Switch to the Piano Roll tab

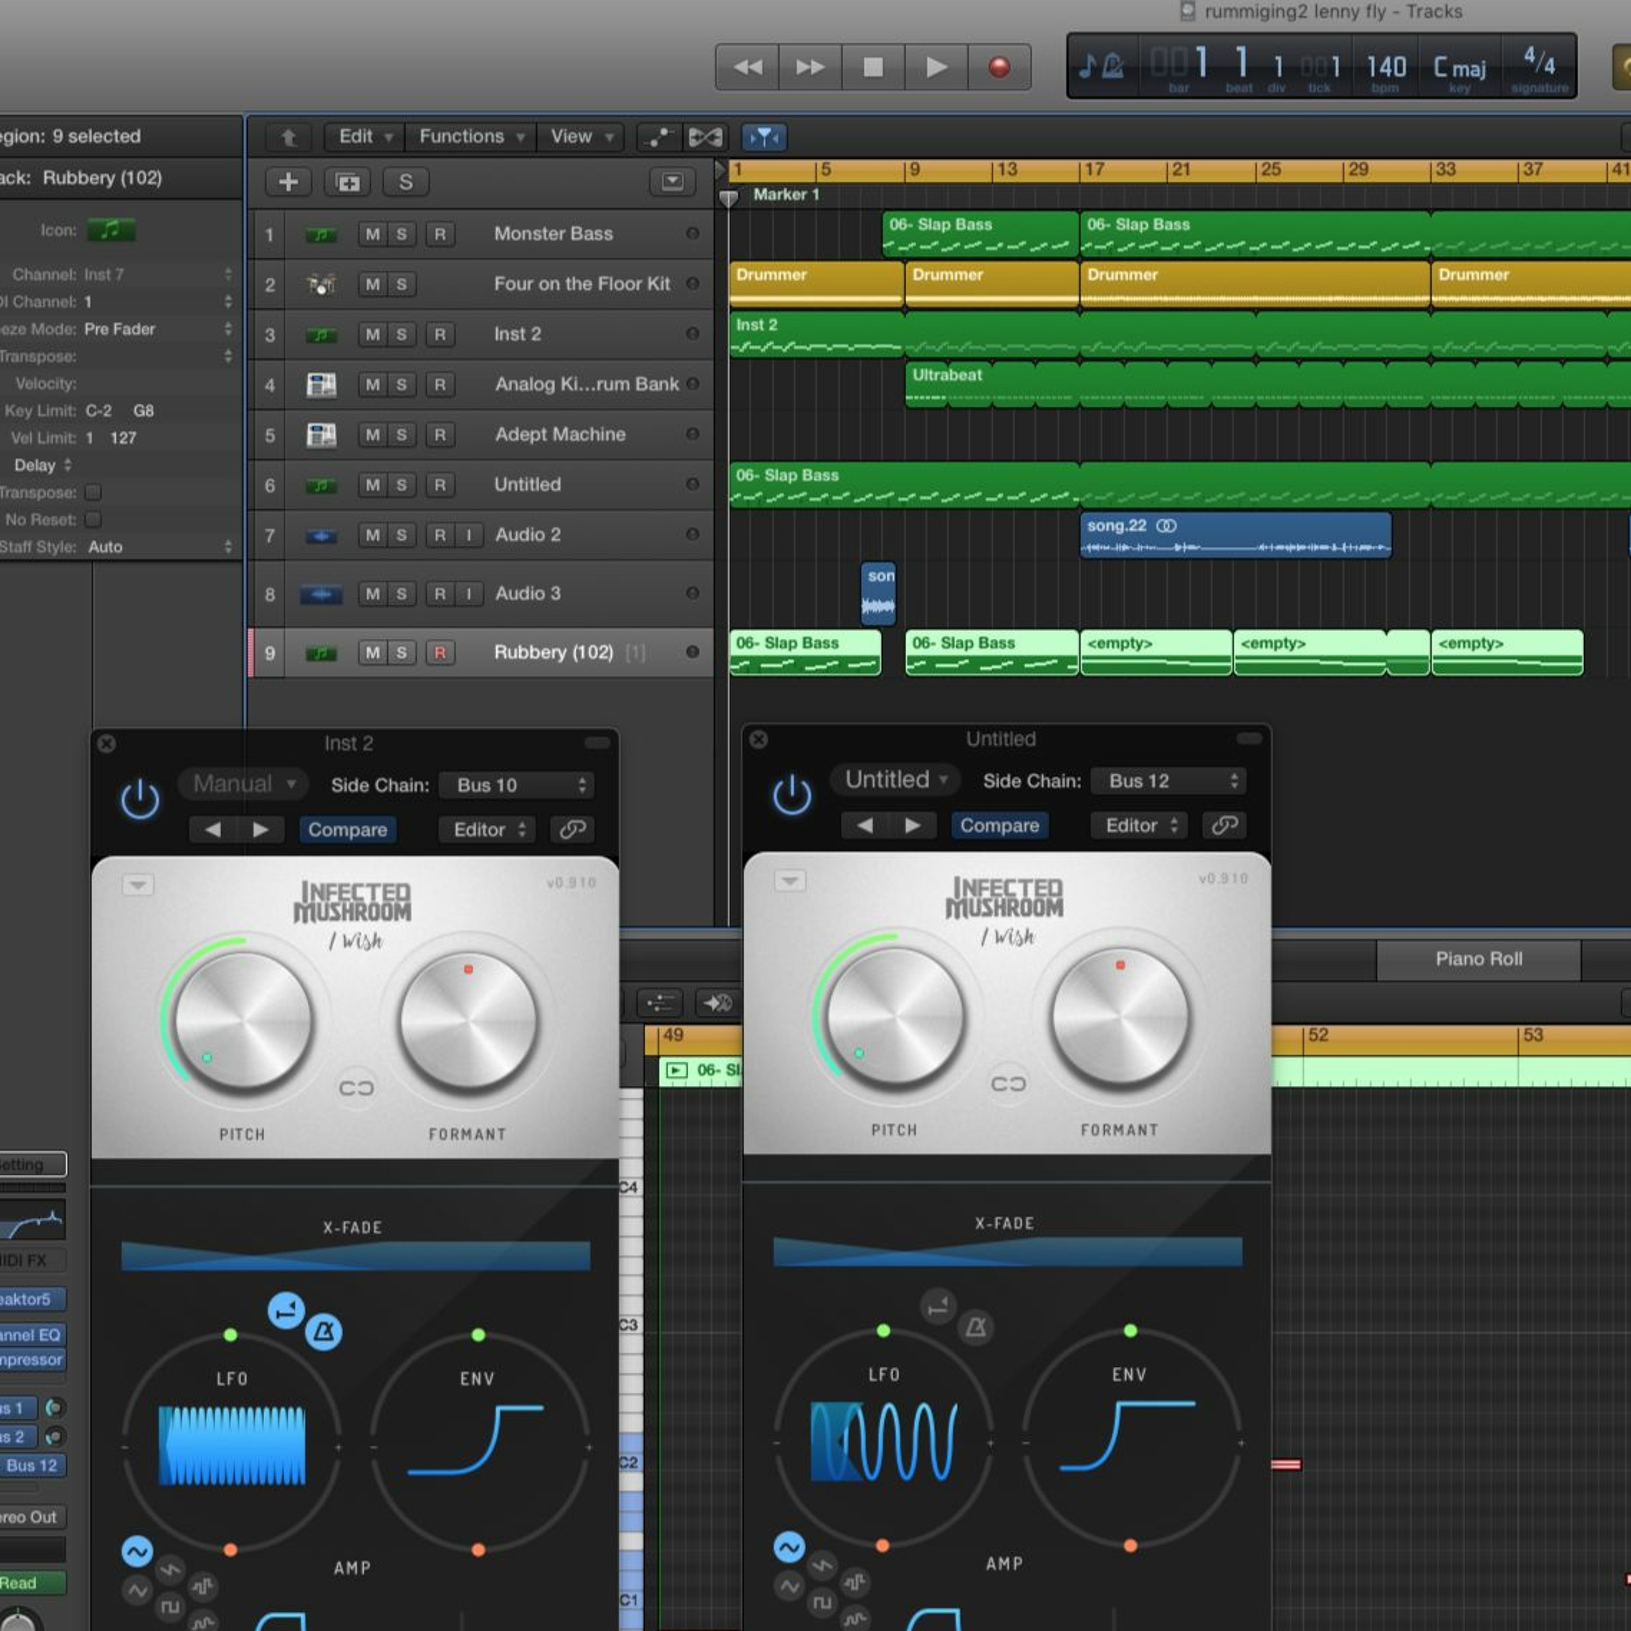[1478, 959]
